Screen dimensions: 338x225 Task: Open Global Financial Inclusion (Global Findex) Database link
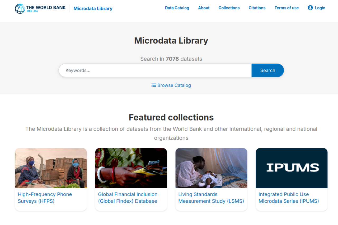(128, 198)
